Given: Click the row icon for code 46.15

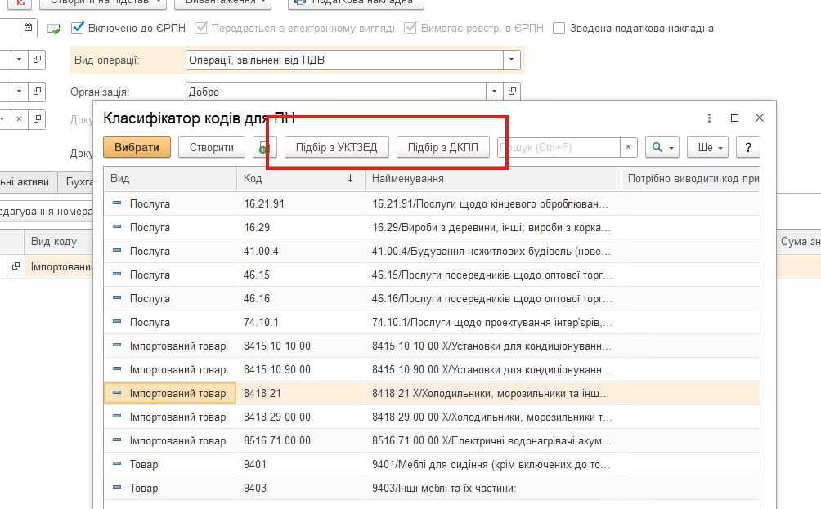Looking at the screenshot, I should (117, 275).
